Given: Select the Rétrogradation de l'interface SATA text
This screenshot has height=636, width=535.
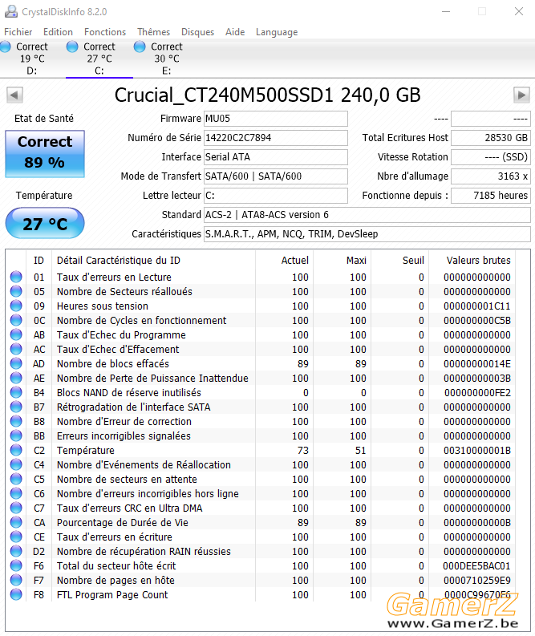Looking at the screenshot, I should (x=133, y=407).
